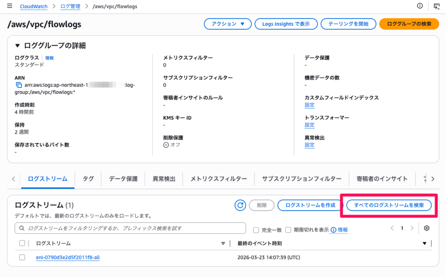This screenshot has width=446, height=277.
Task: Click the ロググループの検索 button
Action: point(409,24)
